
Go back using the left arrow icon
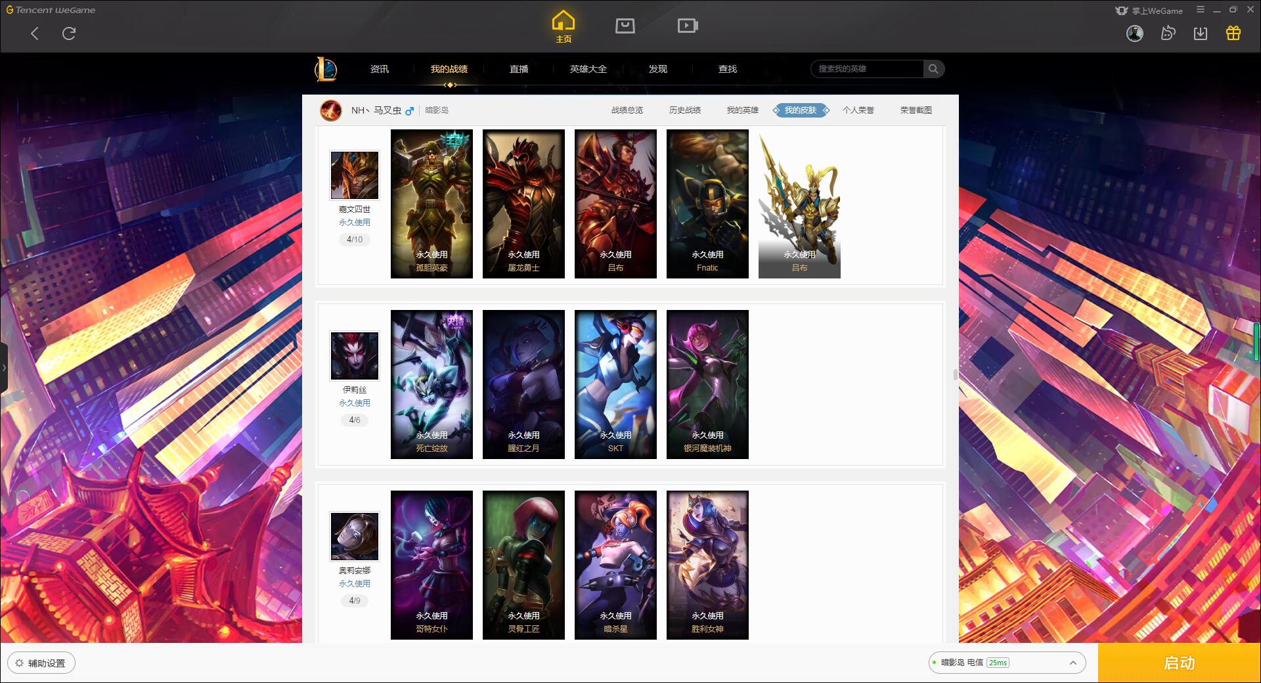(x=35, y=33)
